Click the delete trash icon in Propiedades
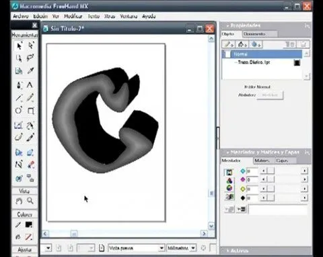The height and width of the screenshot is (257, 323). tap(303, 44)
